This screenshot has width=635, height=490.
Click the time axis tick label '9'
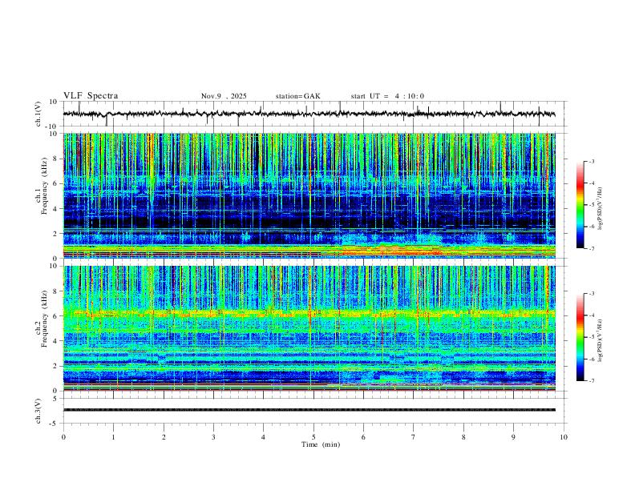(513, 437)
